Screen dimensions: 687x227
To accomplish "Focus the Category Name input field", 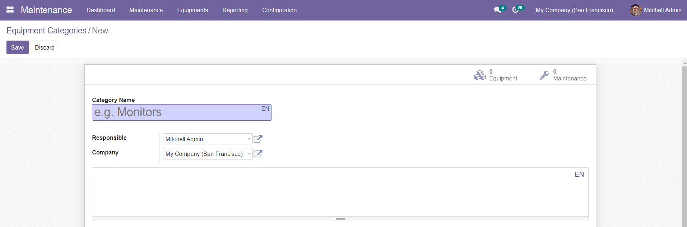I will pyautogui.click(x=176, y=112).
